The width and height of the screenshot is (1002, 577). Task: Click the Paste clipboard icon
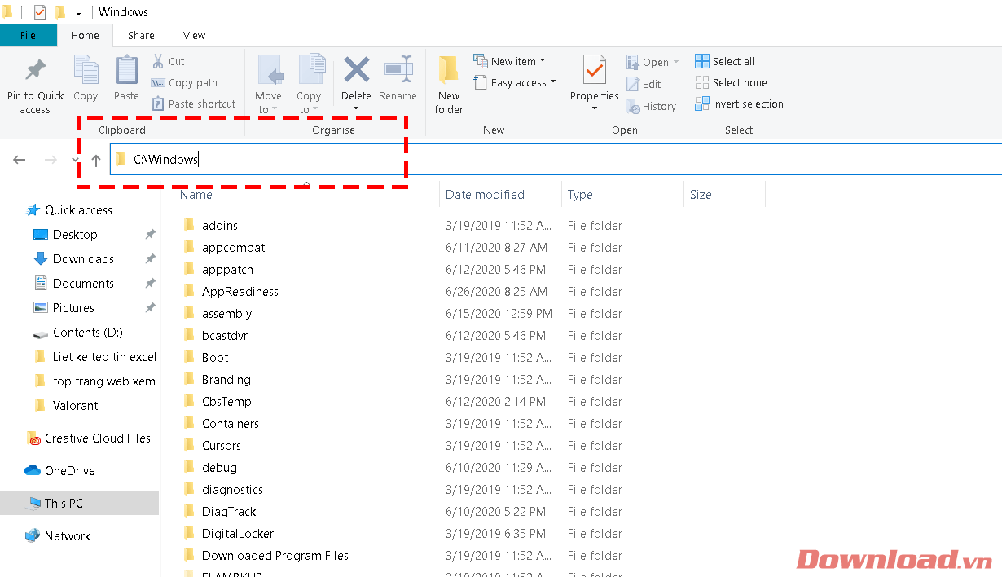pyautogui.click(x=126, y=71)
